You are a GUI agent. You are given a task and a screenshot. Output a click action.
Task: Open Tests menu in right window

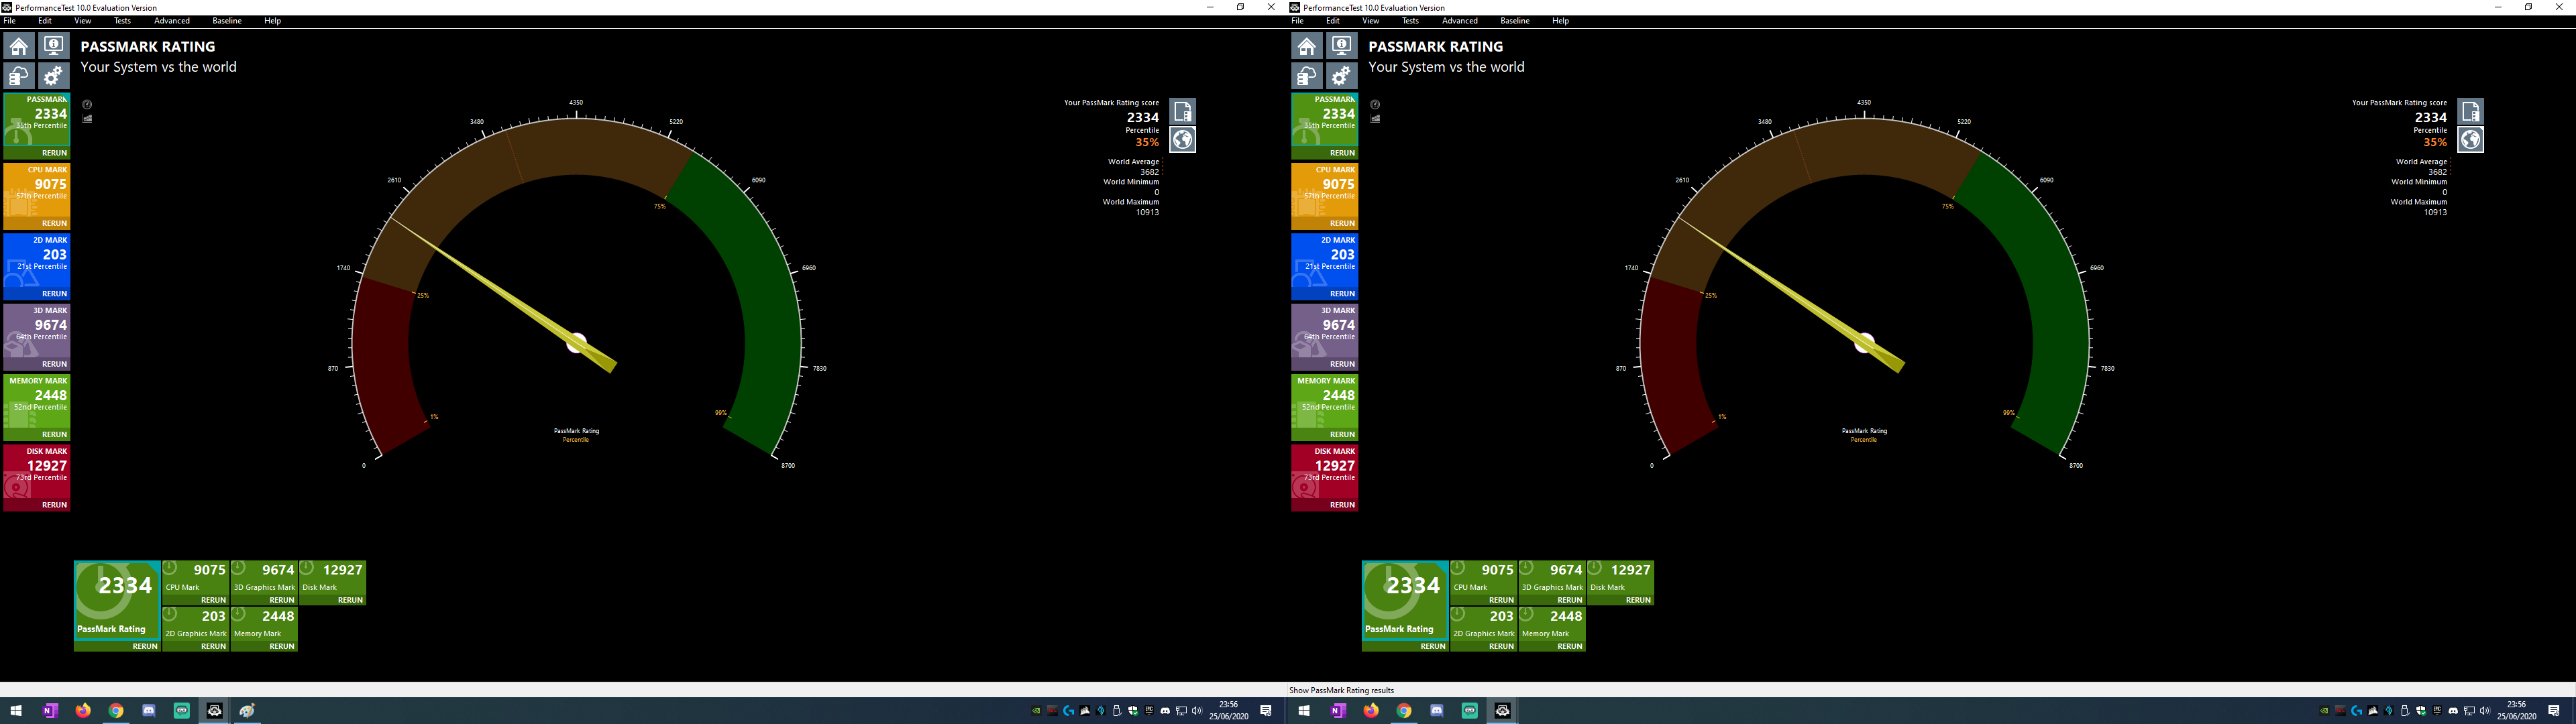coord(1410,21)
